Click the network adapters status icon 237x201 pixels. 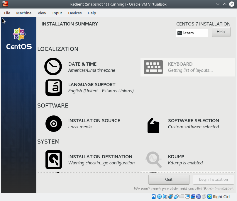click(x=170, y=197)
